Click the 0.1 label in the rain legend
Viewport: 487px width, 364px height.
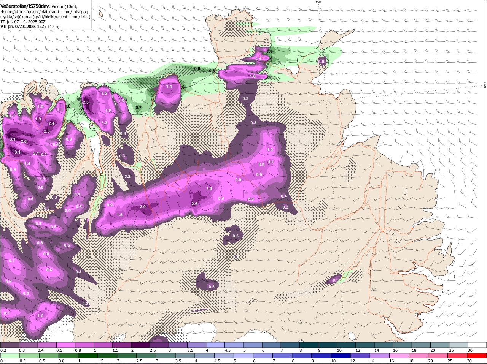[x=3, y=361]
